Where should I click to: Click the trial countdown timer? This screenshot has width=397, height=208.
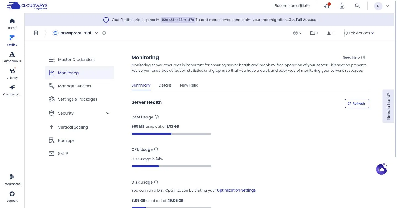tap(178, 20)
